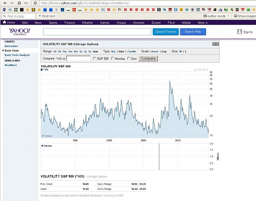256x201 pixels.
Task: Open the blue power-symbol bookmark
Action: [10, 10]
